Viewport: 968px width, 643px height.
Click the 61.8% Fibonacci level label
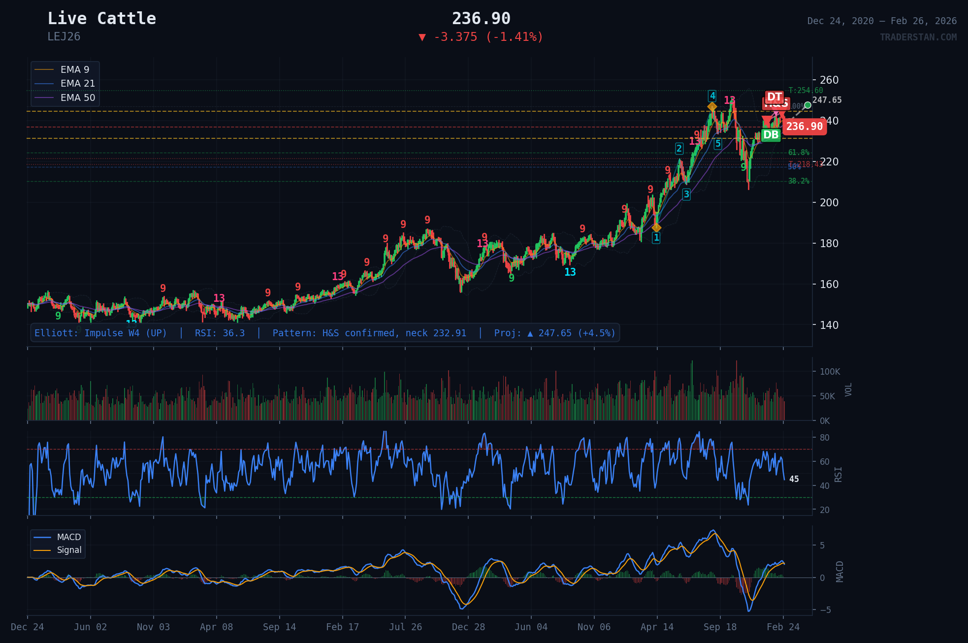[x=798, y=153]
